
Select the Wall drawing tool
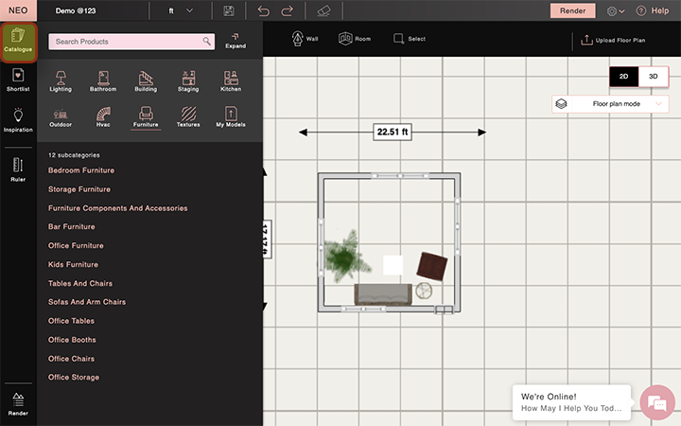(x=305, y=39)
